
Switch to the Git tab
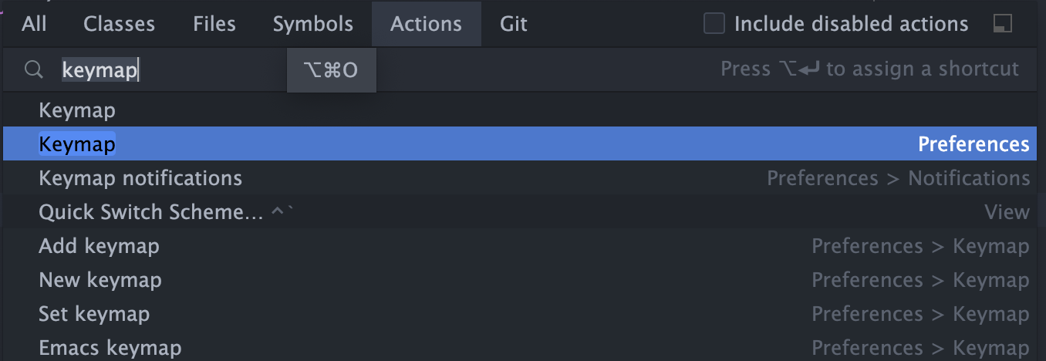513,24
